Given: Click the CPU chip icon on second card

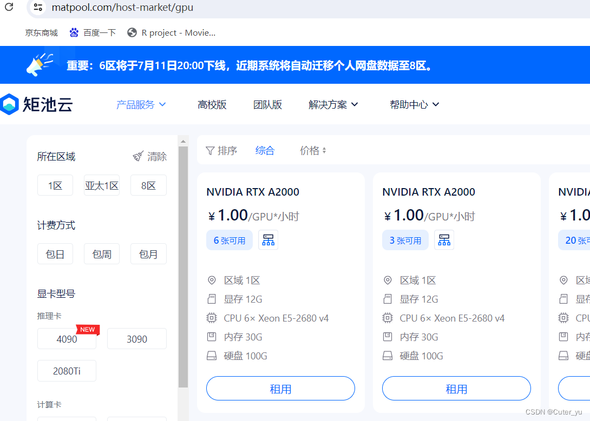Looking at the screenshot, I should click(388, 318).
